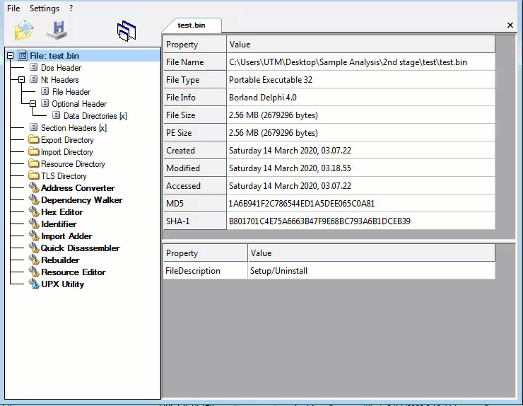Select the Portable Executable 32 value
This screenshot has width=523, height=406.
click(x=361, y=80)
